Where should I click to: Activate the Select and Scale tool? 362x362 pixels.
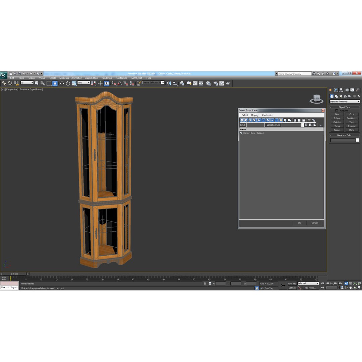[74, 83]
